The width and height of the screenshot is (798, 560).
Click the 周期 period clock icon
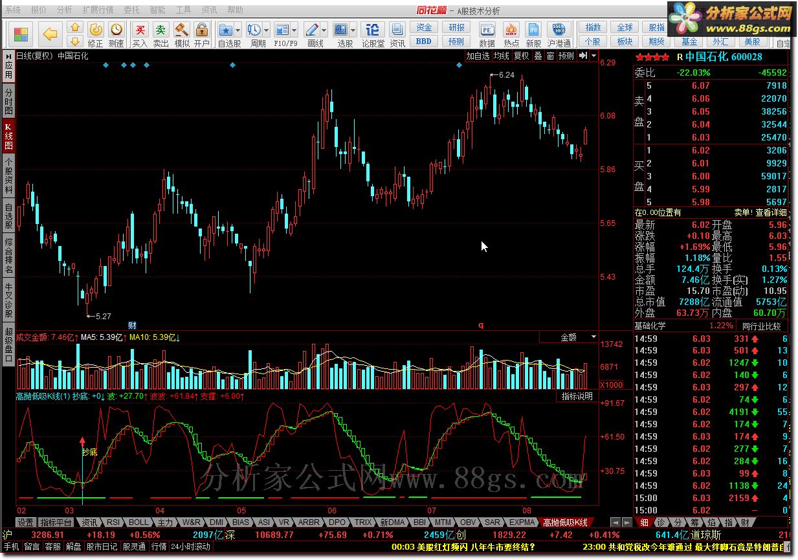click(254, 30)
